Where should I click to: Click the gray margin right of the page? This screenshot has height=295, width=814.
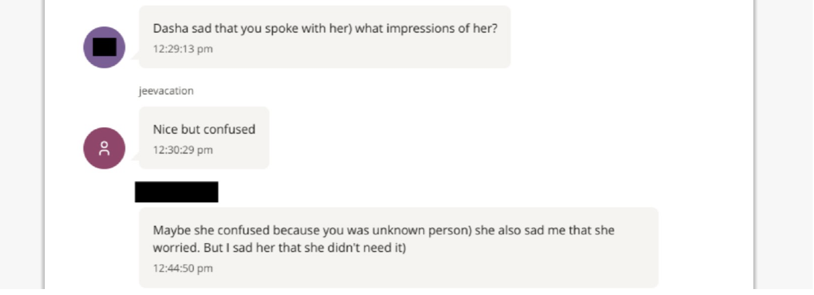tap(785, 145)
